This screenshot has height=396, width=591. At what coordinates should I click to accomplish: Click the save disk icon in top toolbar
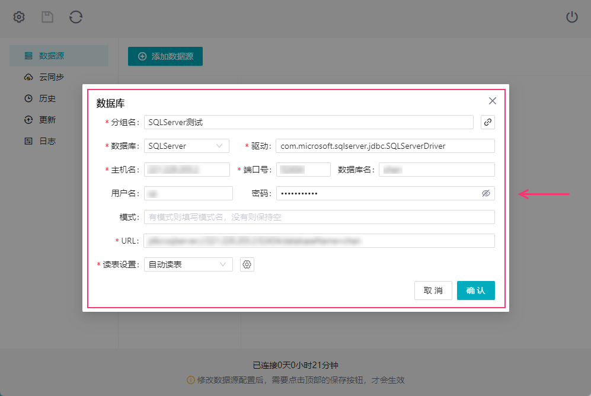[x=47, y=17]
